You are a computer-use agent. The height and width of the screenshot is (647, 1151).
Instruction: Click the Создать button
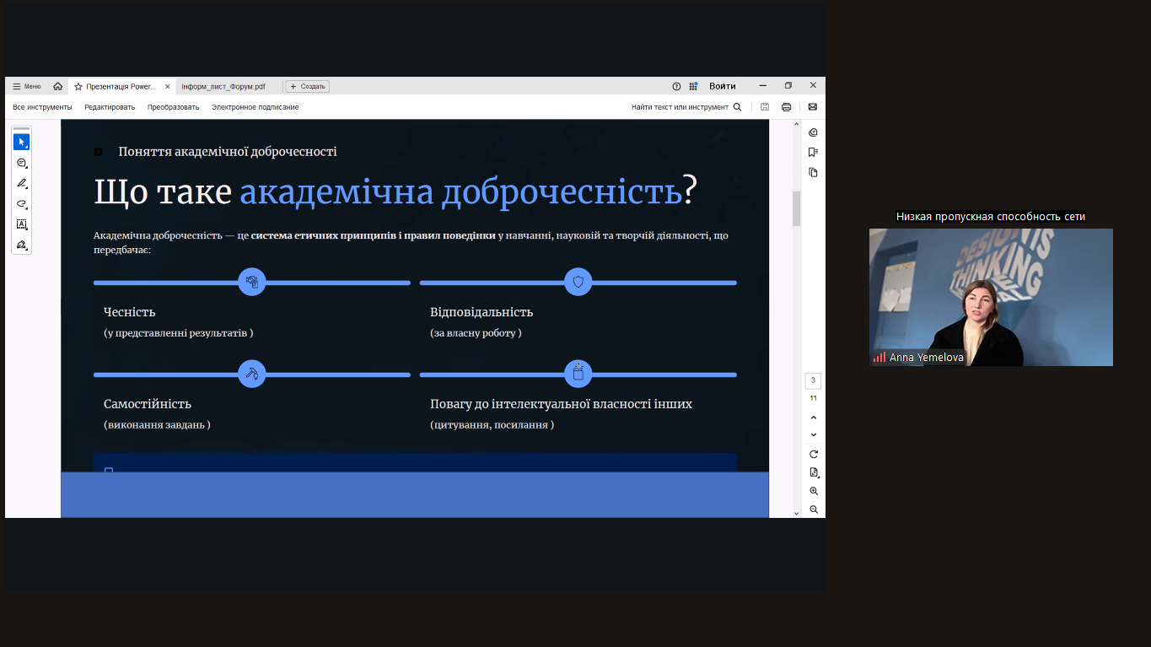coord(307,85)
